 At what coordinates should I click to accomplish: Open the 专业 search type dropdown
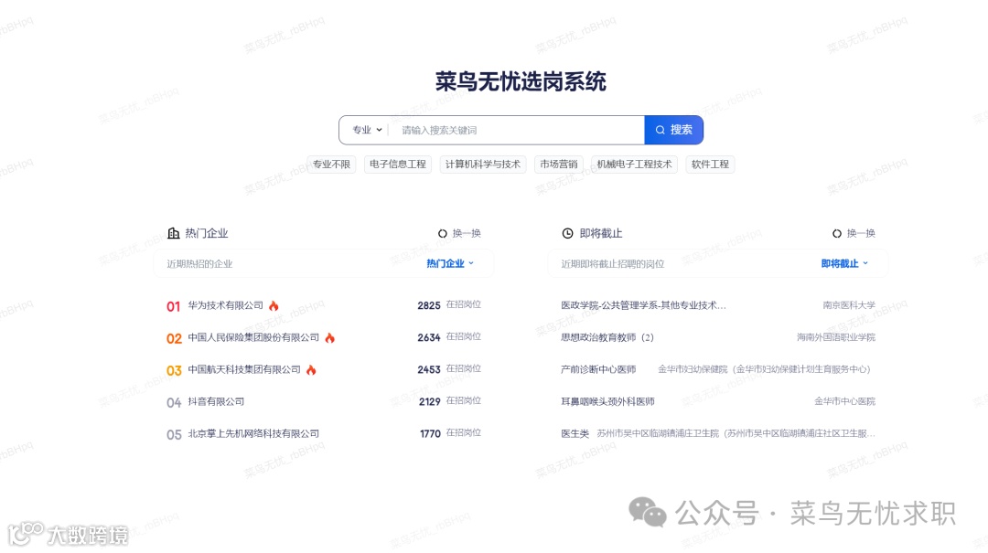coord(367,130)
